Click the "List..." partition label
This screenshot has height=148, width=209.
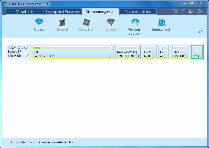tap(163, 52)
